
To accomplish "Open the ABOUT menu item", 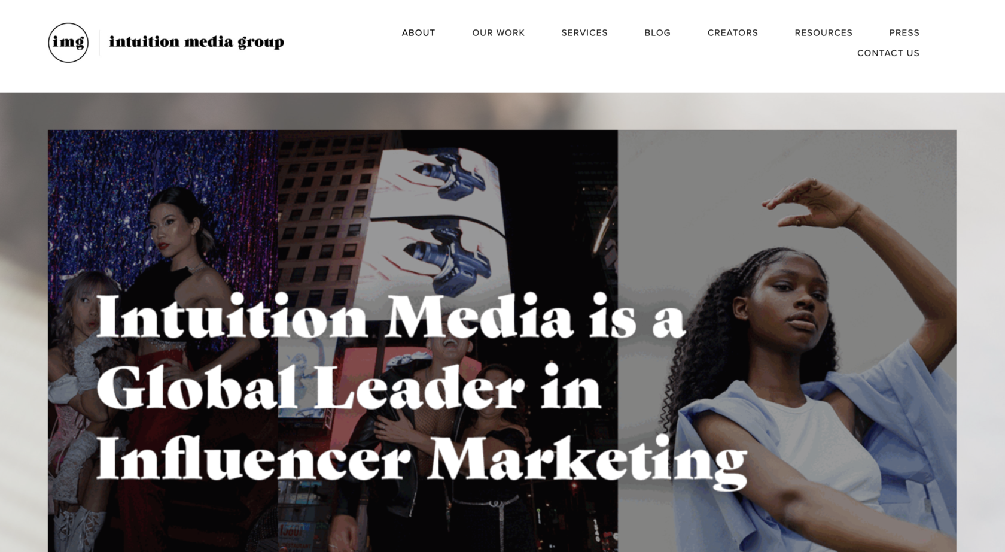I will click(x=418, y=33).
